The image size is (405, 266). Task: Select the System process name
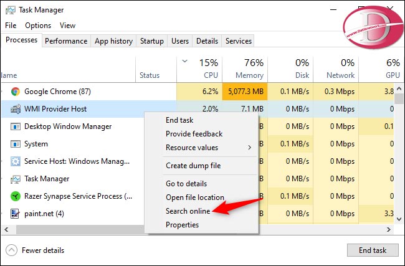36,144
